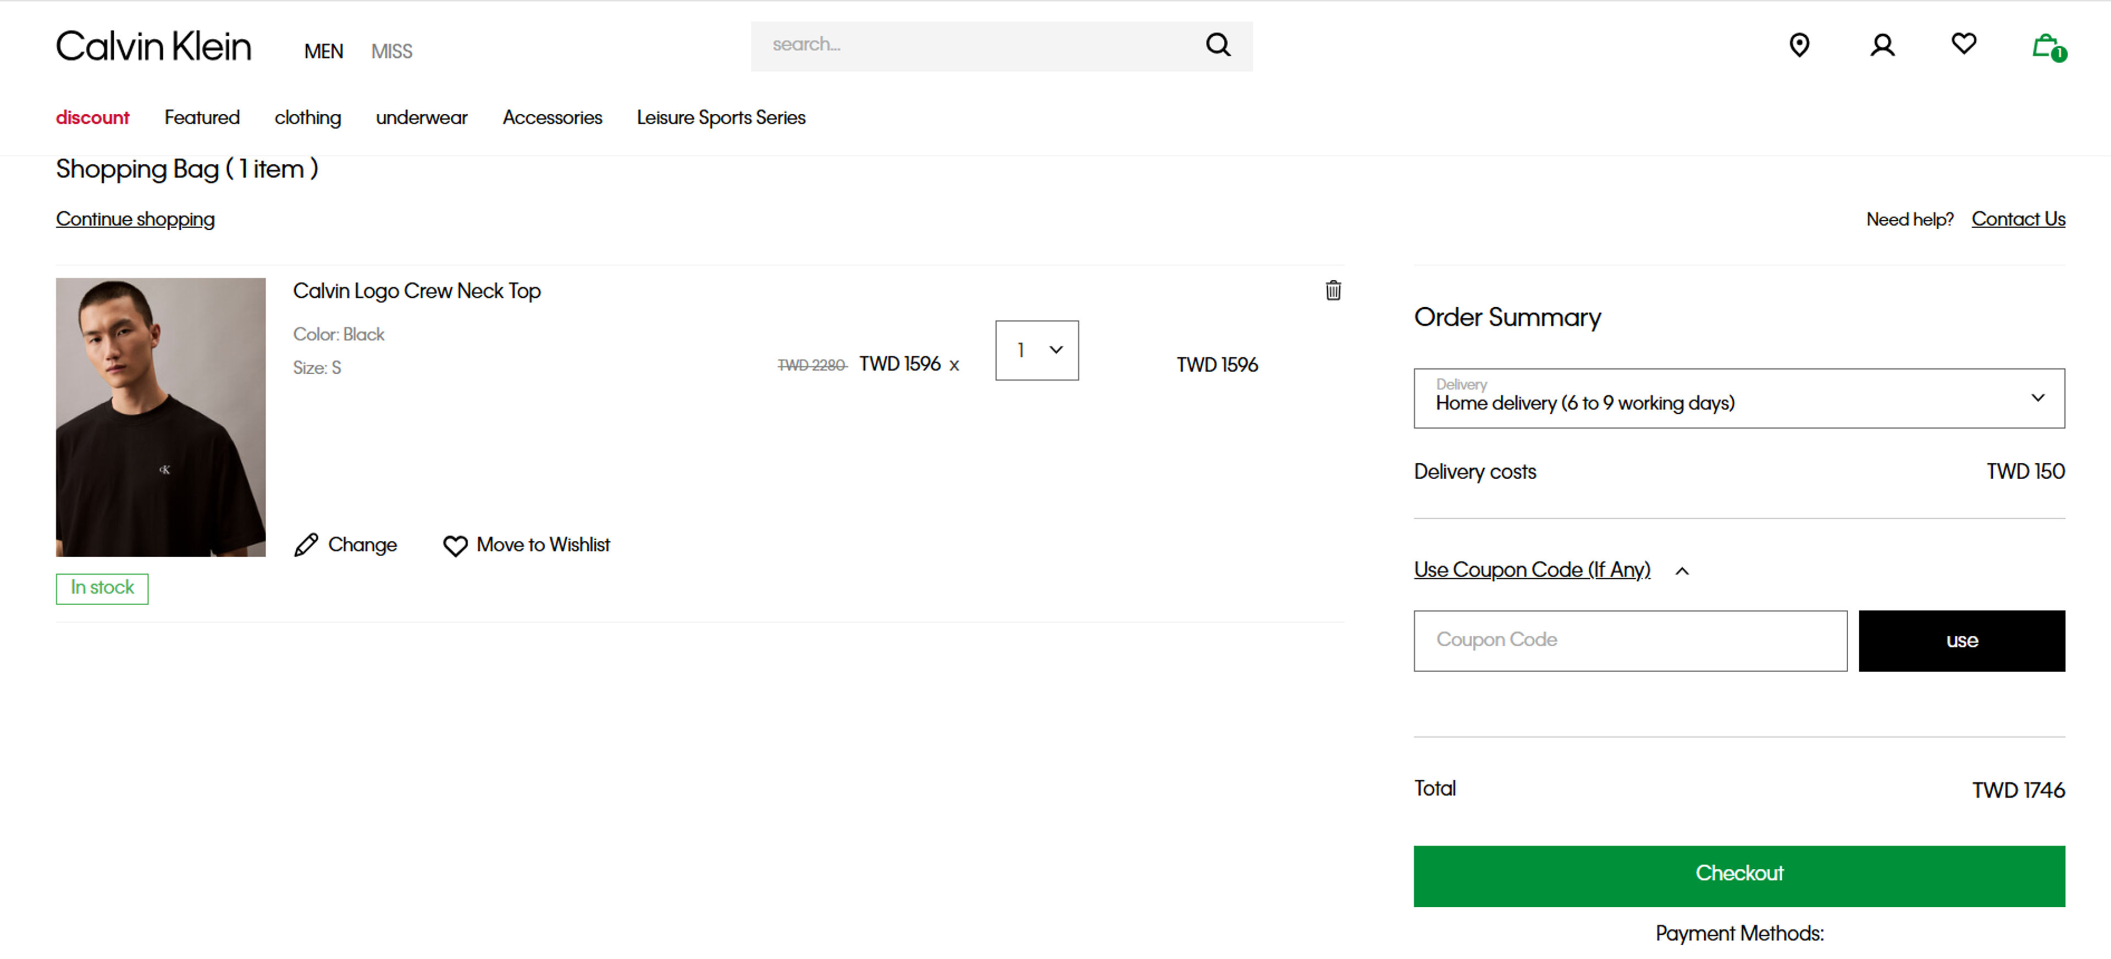The image size is (2111, 959).
Task: Select the MEN tab
Action: click(x=324, y=52)
